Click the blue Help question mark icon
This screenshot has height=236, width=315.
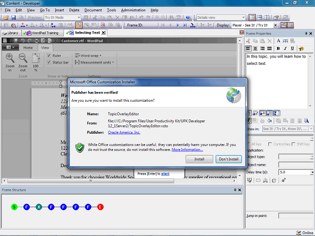pos(188,18)
